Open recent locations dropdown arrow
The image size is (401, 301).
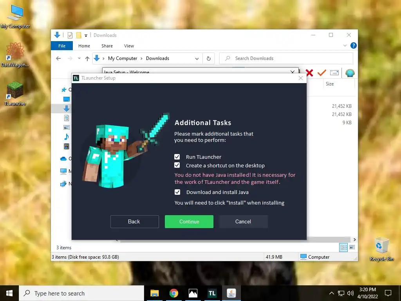(79, 58)
